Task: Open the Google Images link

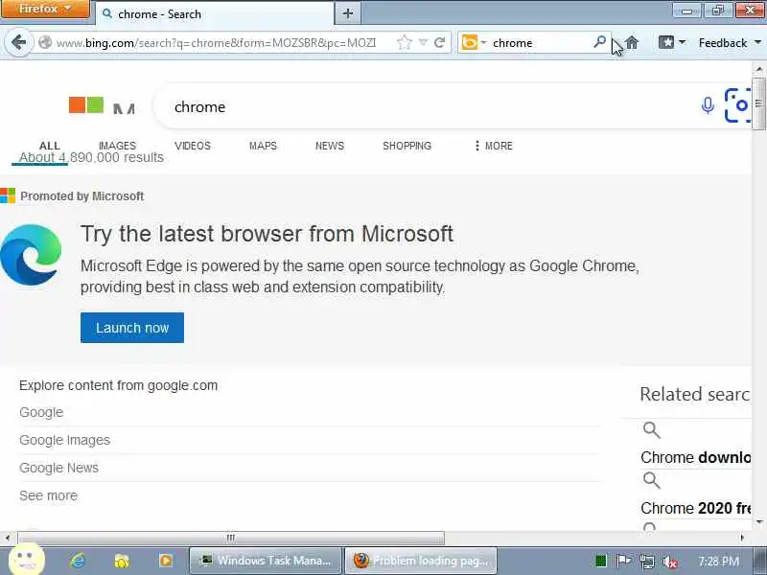Action: pyautogui.click(x=64, y=440)
